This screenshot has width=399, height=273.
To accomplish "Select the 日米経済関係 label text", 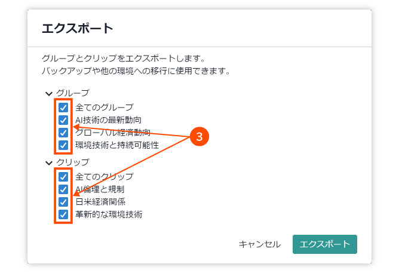I will 100,202.
